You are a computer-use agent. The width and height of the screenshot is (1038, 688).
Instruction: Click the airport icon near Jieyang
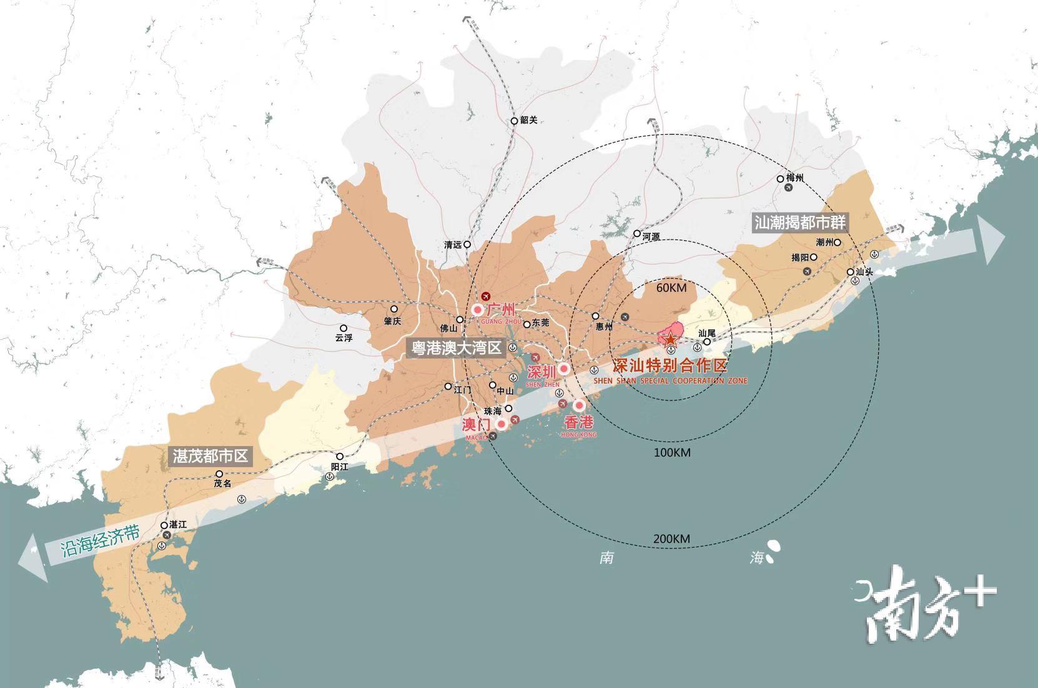(x=807, y=271)
